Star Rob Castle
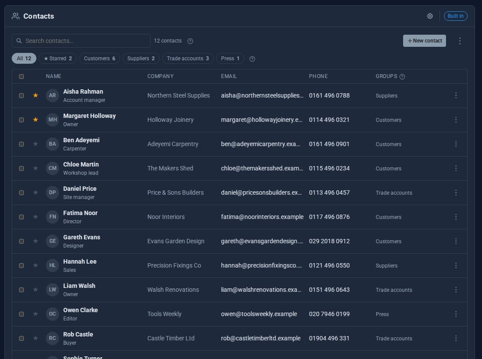Viewport: 482px width, 359px height. pyautogui.click(x=36, y=338)
